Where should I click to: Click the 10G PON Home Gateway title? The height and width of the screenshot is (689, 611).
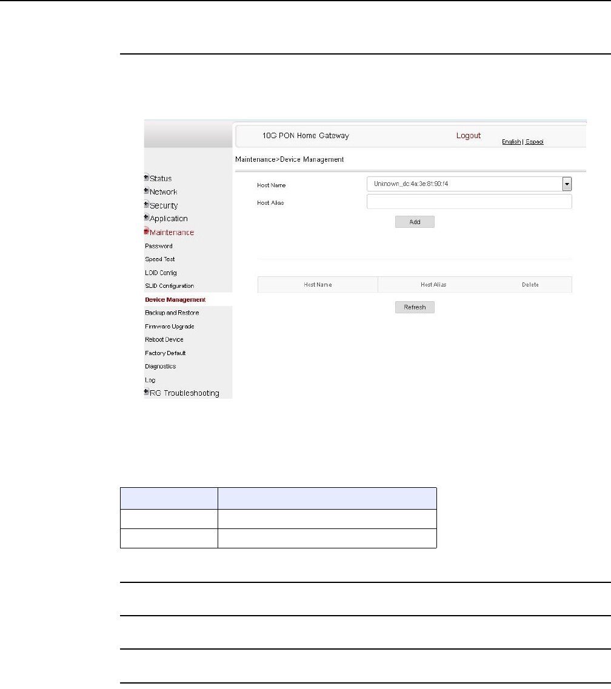pyautogui.click(x=305, y=136)
